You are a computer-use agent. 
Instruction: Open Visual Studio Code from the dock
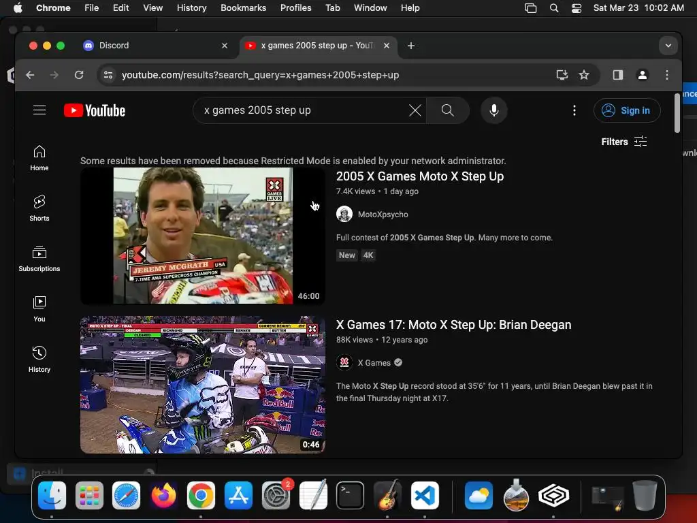tap(425, 495)
